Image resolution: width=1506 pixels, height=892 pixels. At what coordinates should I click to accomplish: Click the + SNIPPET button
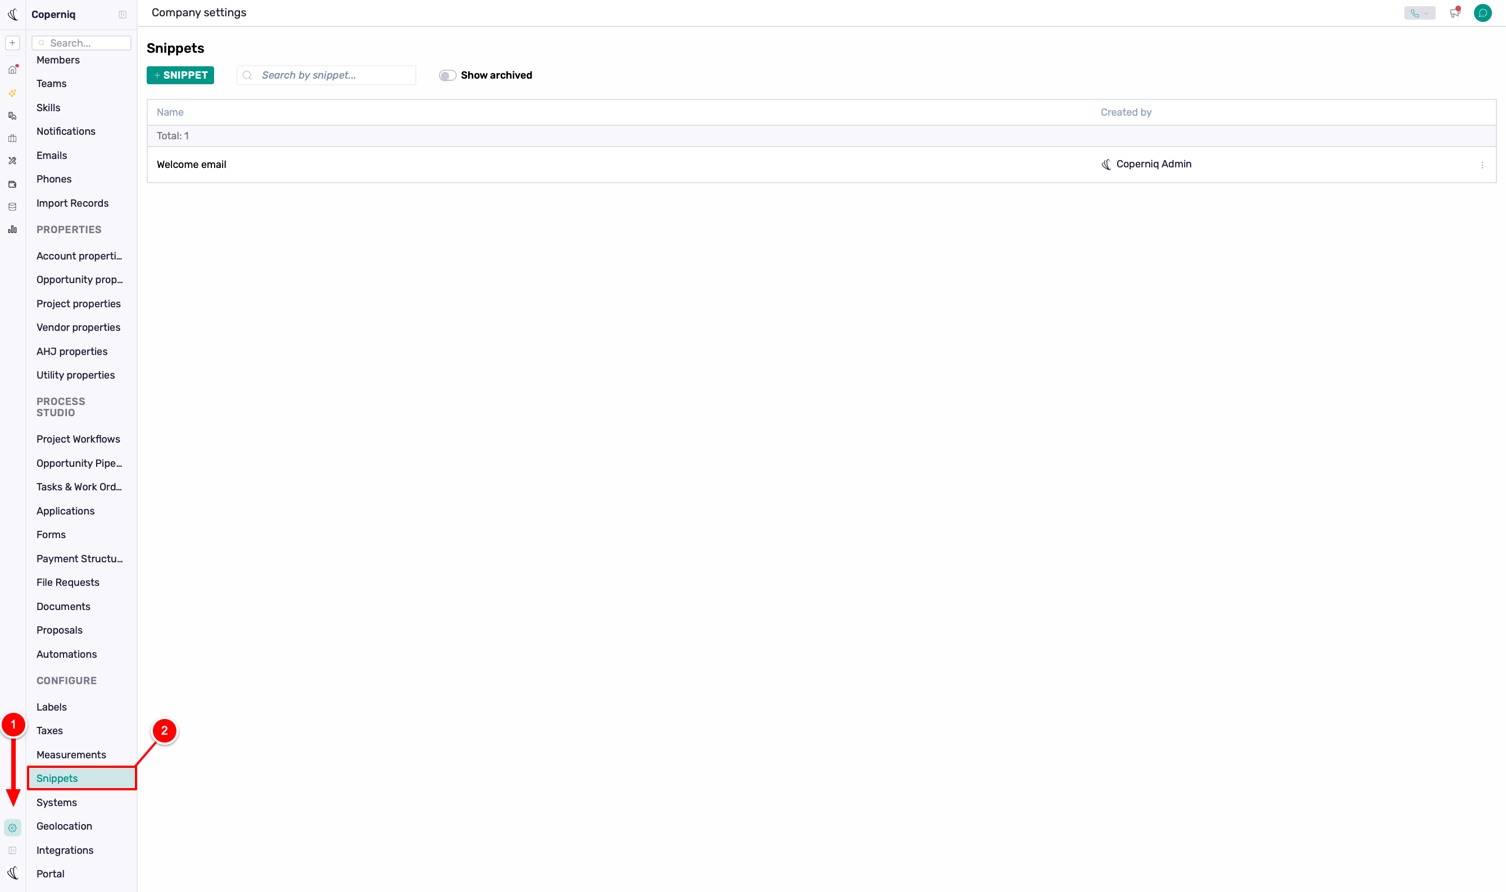point(180,75)
